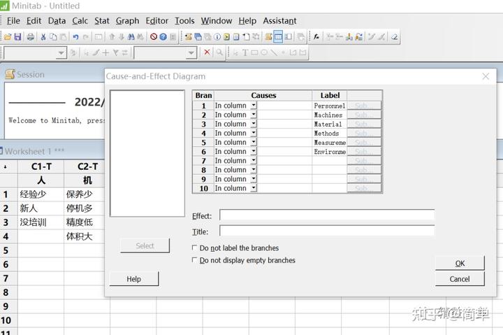Screen dimensions: 503x335
Task: Open the File menu
Action: pyautogui.click(x=13, y=21)
